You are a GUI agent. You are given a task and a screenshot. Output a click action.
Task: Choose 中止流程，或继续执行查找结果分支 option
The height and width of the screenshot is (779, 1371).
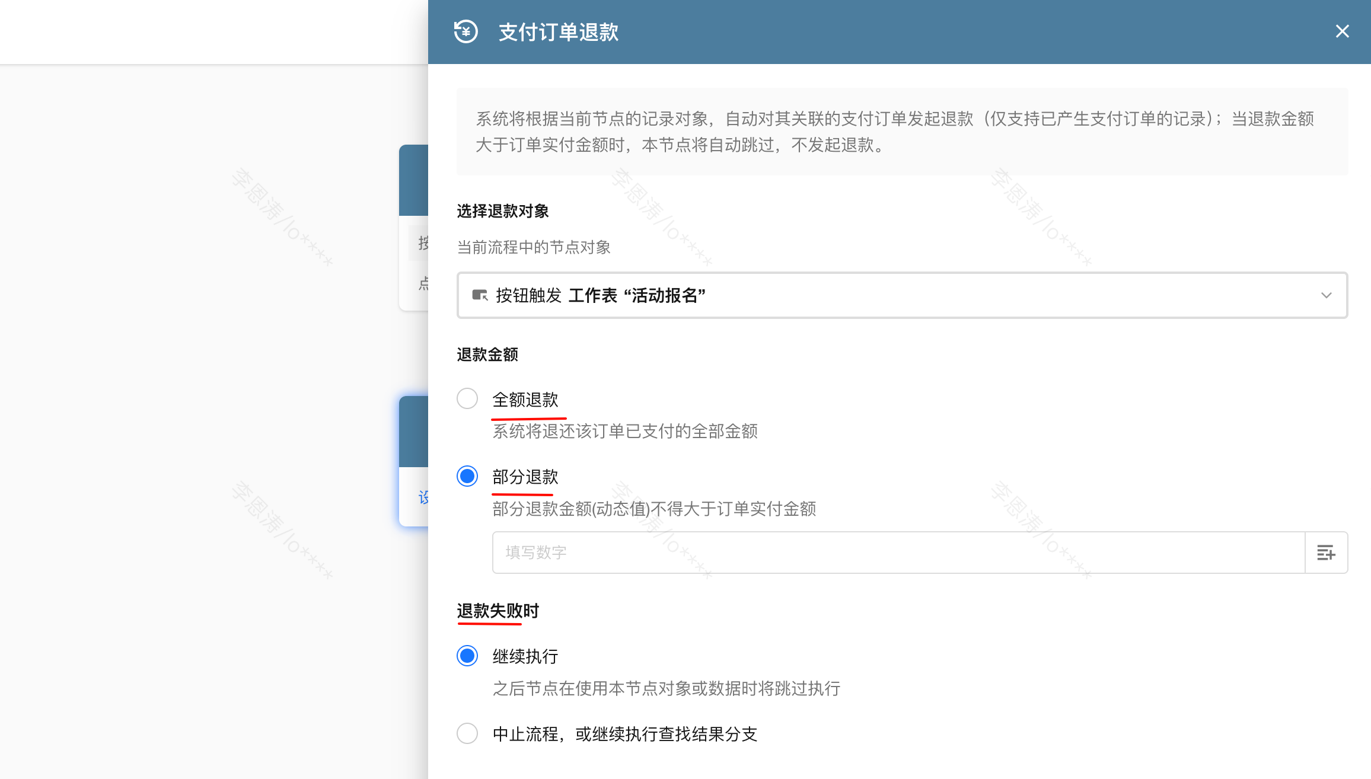click(467, 733)
